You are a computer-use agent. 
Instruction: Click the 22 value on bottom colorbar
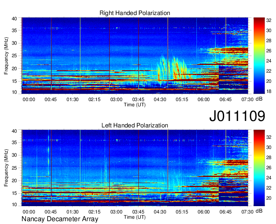(x=269, y=188)
